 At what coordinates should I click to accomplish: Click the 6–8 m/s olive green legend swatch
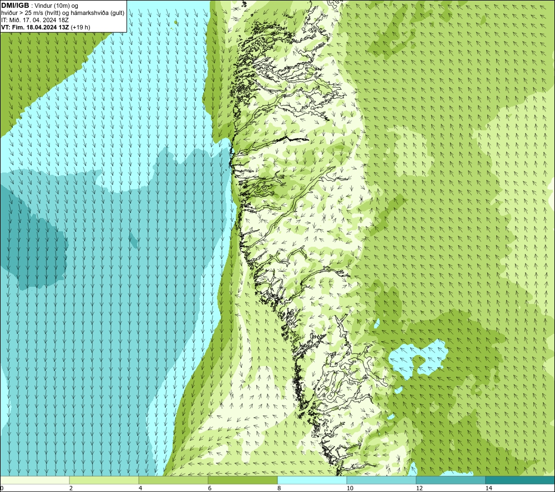click(243, 480)
